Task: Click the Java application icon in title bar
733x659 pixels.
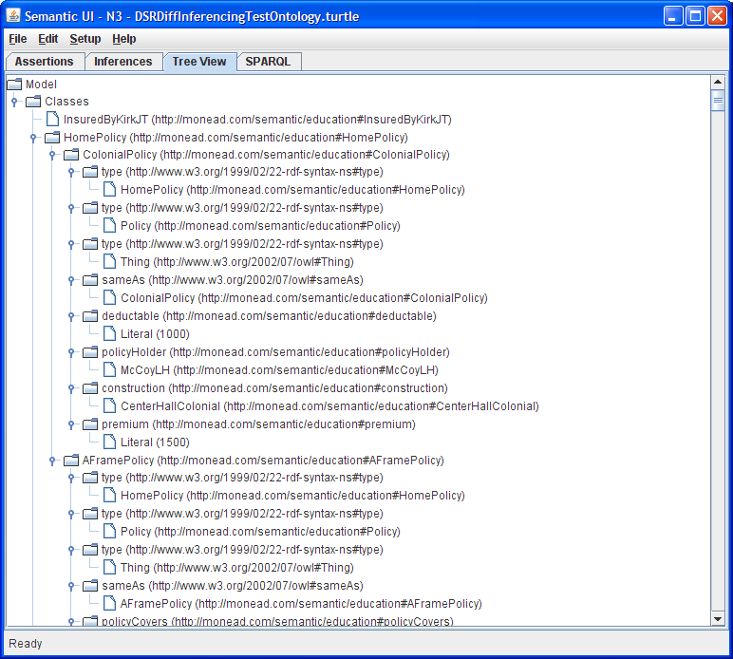Action: tap(13, 16)
